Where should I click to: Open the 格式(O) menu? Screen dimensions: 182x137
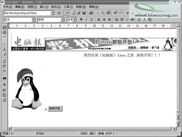pos(56,7)
